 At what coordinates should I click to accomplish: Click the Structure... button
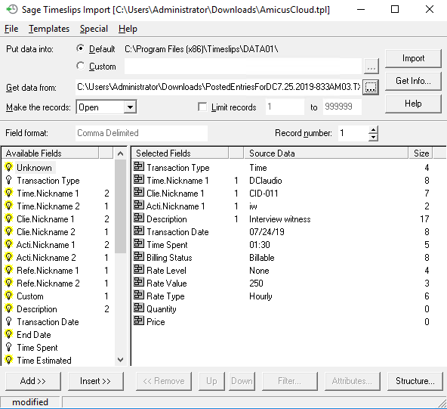(415, 381)
